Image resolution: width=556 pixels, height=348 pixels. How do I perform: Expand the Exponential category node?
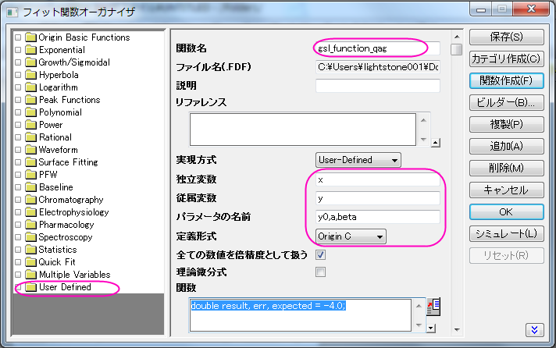(x=18, y=50)
